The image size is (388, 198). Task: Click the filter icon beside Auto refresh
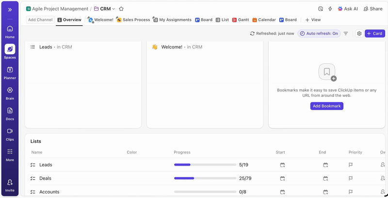tap(346, 33)
